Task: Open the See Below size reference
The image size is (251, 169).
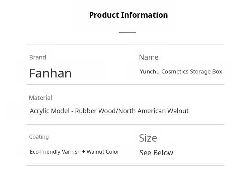Action: 156,153
